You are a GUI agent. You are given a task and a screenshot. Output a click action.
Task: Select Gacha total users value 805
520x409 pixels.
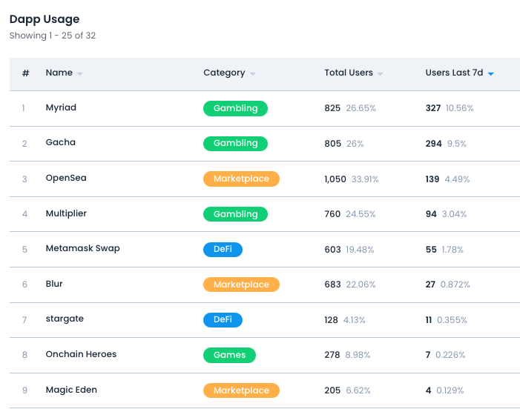(x=332, y=144)
